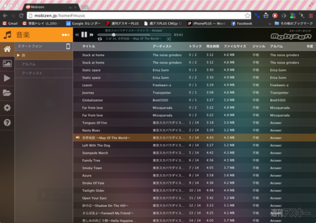Image resolution: width=316 pixels, height=223 pixels.
Task: Bookmark this page with star icon
Action: 248,15
